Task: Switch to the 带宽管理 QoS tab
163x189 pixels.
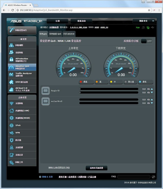Action: pos(55,34)
